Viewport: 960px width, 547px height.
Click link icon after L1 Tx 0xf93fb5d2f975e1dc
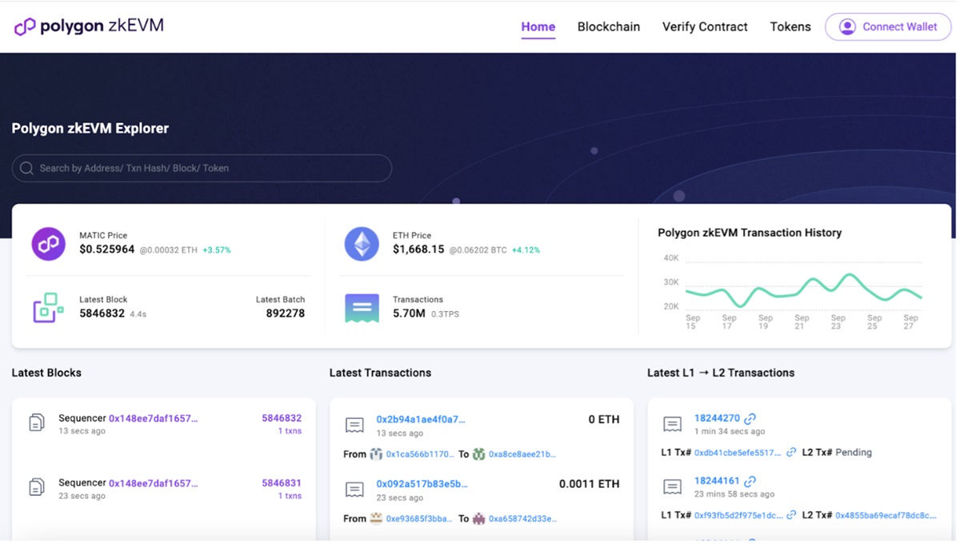click(x=791, y=515)
